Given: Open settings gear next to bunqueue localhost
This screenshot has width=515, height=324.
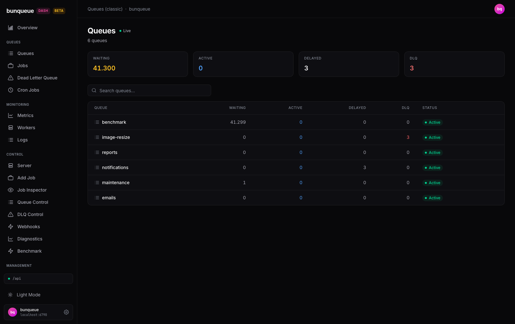Looking at the screenshot, I should pyautogui.click(x=66, y=312).
